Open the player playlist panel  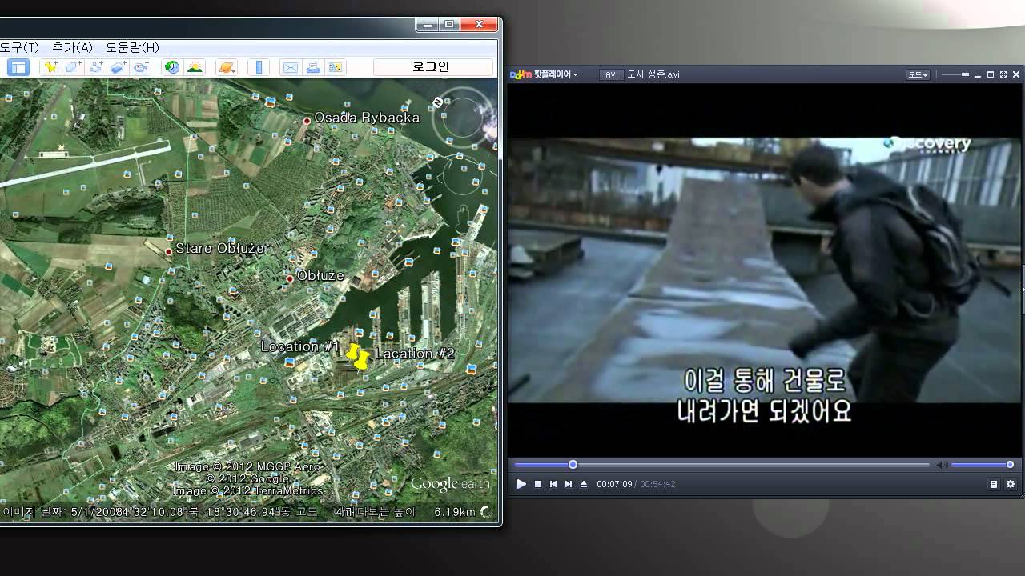[x=994, y=484]
